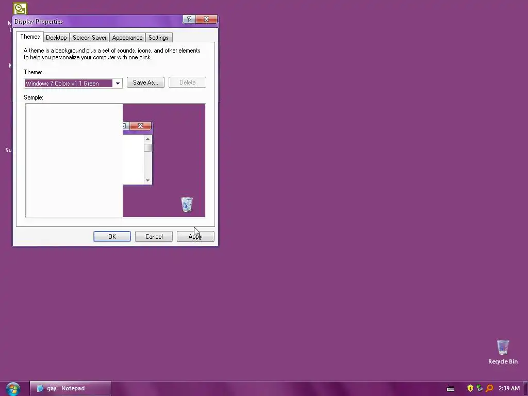Viewport: 528px width, 396px height.
Task: Switch to the Desktop tab
Action: coord(56,37)
